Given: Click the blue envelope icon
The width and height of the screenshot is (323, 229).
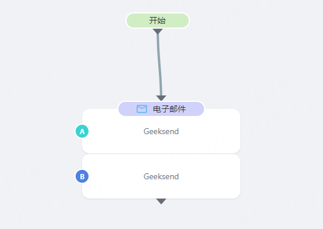Looking at the screenshot, I should coord(142,109).
